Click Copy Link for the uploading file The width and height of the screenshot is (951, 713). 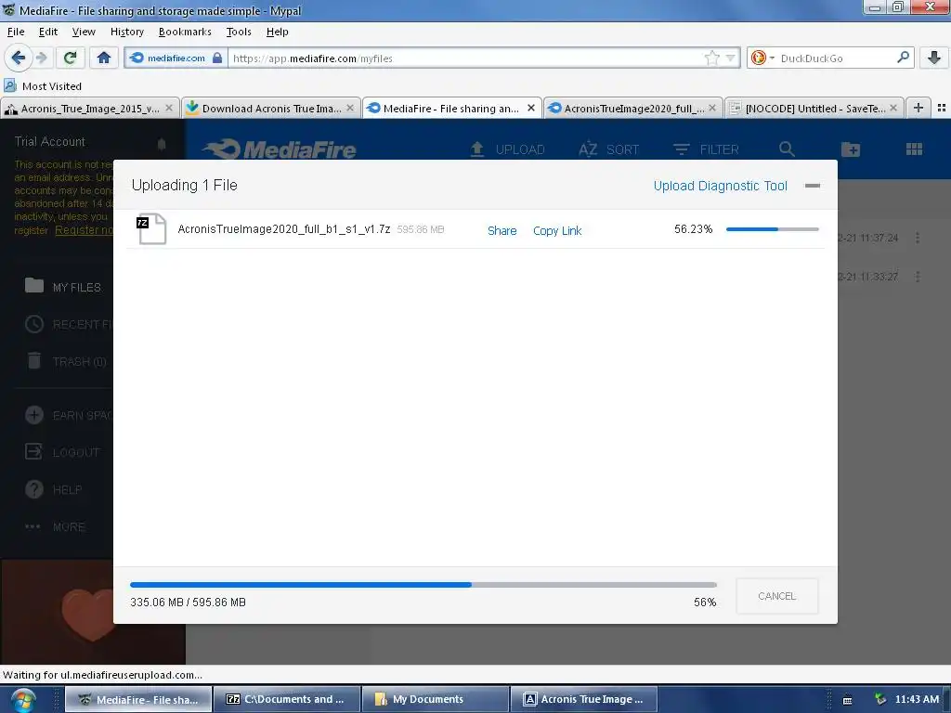coord(557,230)
